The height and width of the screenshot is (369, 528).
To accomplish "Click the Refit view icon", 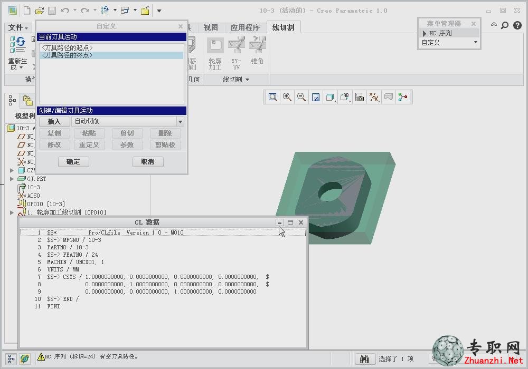I will click(x=273, y=98).
